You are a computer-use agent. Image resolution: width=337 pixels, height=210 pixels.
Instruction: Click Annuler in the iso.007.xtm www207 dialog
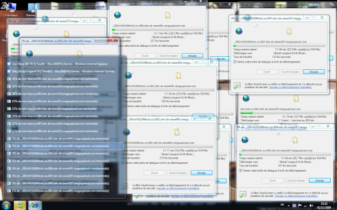[x=314, y=72]
